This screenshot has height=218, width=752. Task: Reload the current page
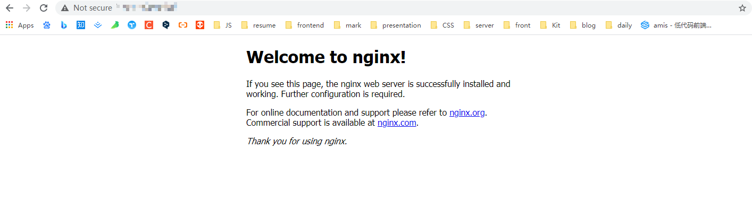click(x=44, y=8)
